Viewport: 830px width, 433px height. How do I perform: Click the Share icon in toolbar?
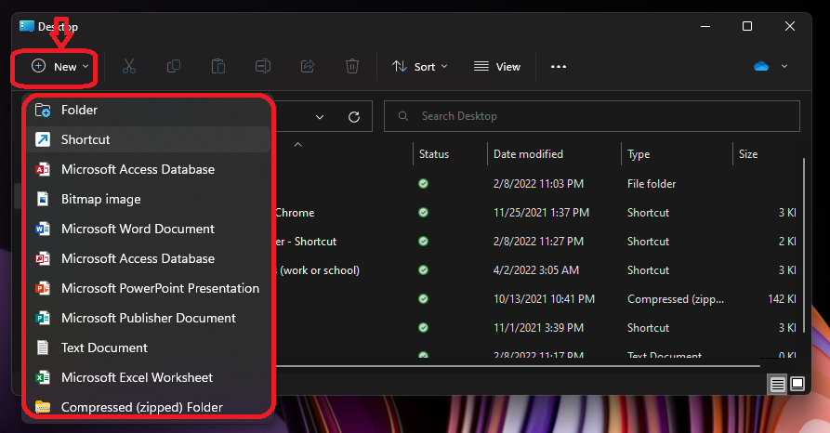point(308,67)
